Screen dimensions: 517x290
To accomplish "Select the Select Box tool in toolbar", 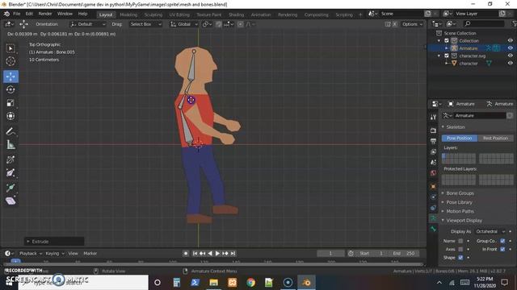I will [11, 48].
